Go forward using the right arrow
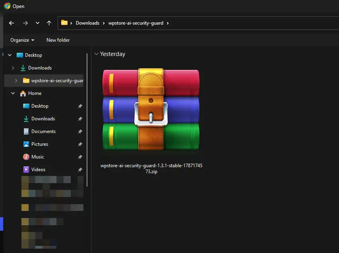 tap(25, 23)
